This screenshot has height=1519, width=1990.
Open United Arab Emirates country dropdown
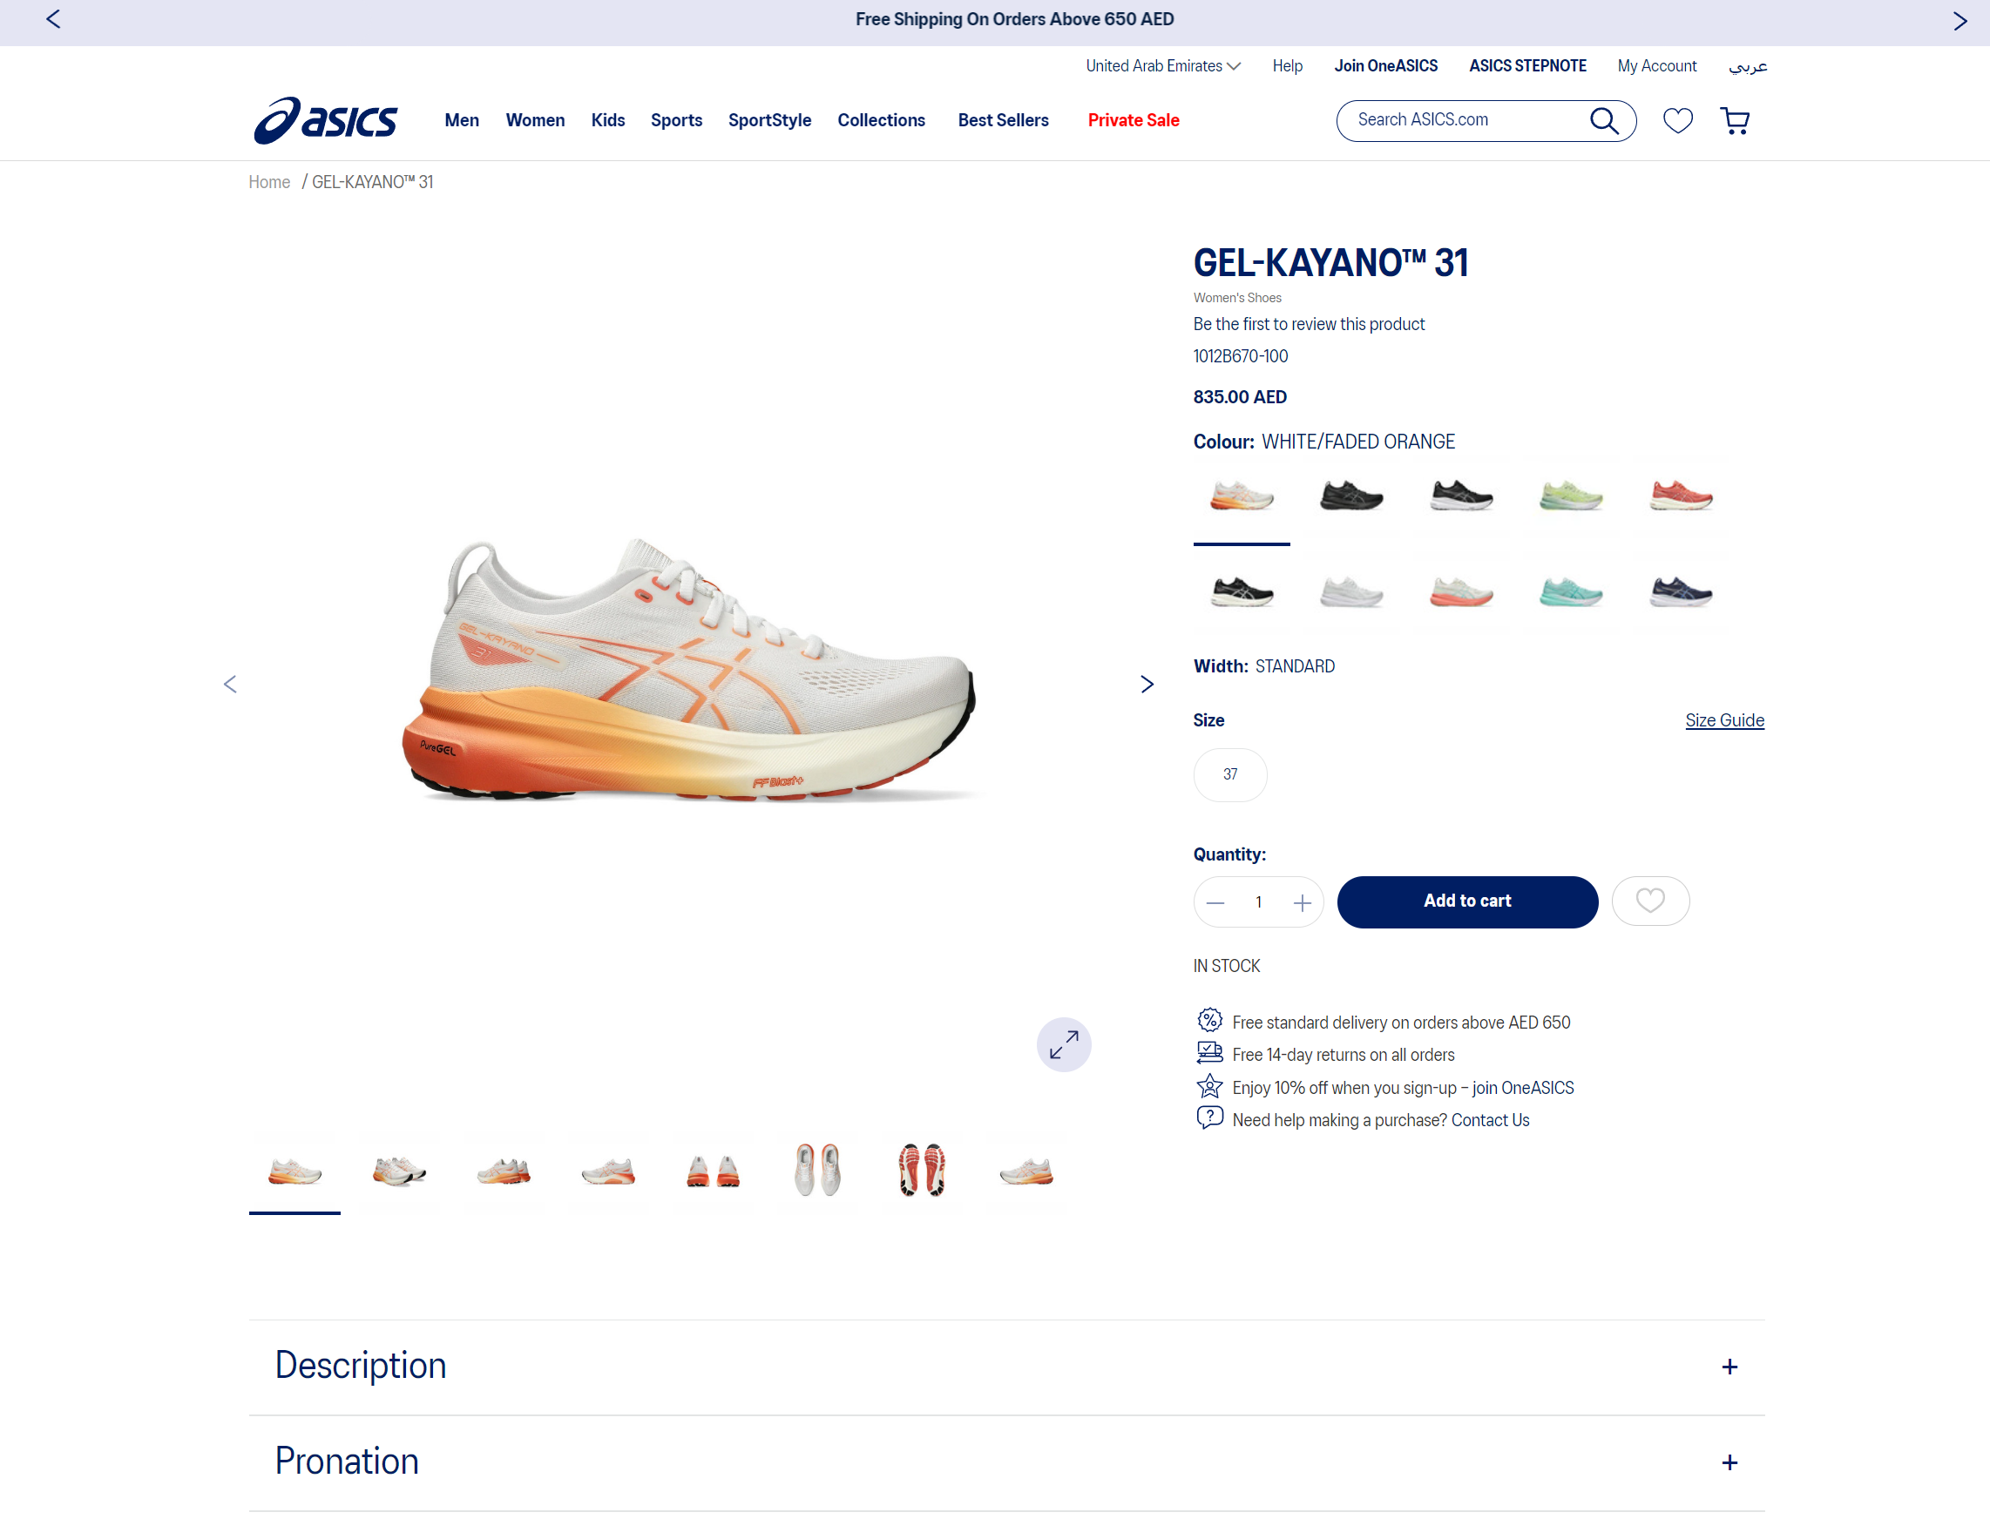click(1162, 66)
